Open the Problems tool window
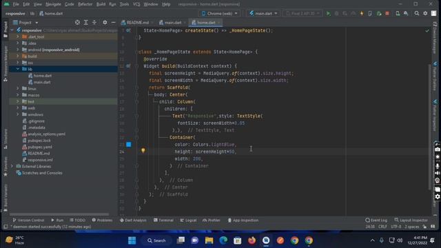 click(x=102, y=220)
